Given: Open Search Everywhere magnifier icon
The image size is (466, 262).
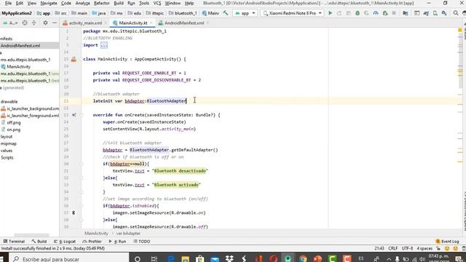Looking at the screenshot, I should [x=456, y=13].
